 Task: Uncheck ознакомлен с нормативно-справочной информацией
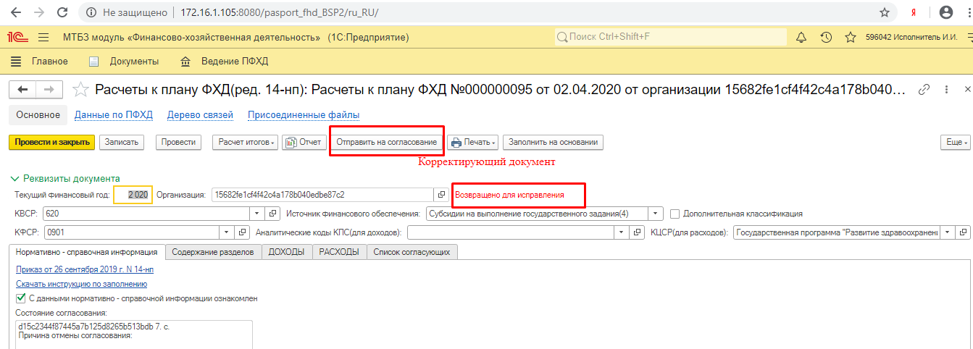20,298
